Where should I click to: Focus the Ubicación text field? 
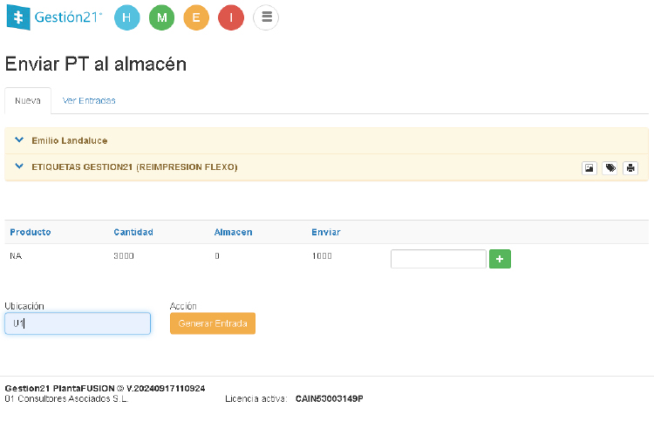pos(78,323)
